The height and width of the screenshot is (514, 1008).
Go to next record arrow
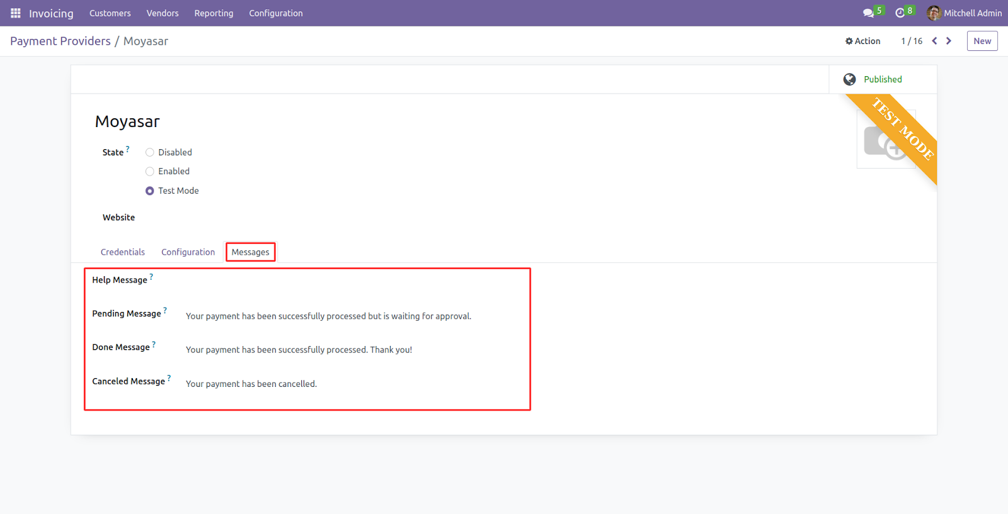[949, 41]
